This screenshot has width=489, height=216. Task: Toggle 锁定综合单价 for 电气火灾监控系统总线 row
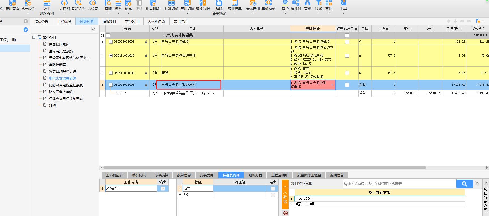point(347,56)
